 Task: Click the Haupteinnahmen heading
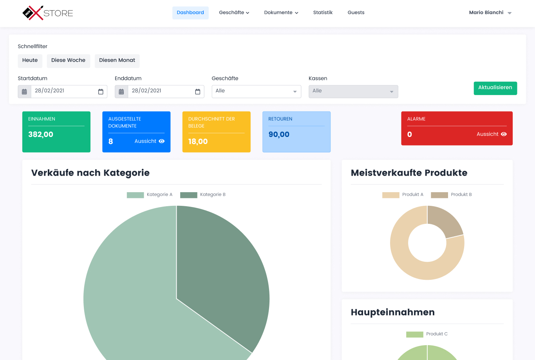[393, 312]
